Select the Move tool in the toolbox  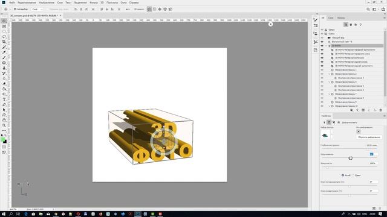pos(4,21)
